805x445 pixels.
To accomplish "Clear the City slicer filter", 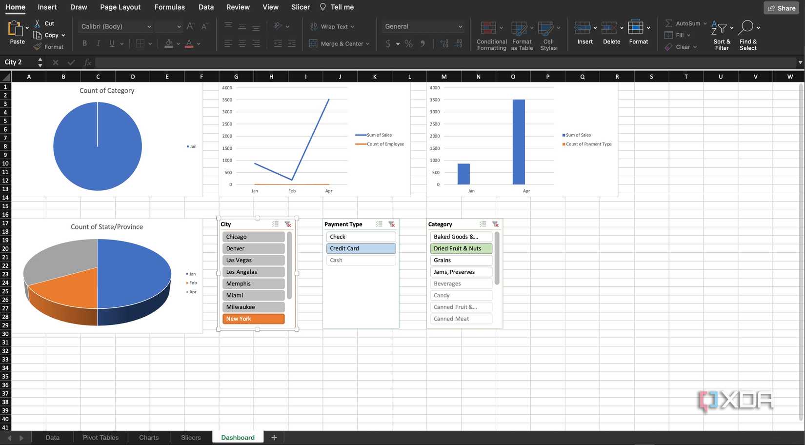I will click(x=288, y=224).
